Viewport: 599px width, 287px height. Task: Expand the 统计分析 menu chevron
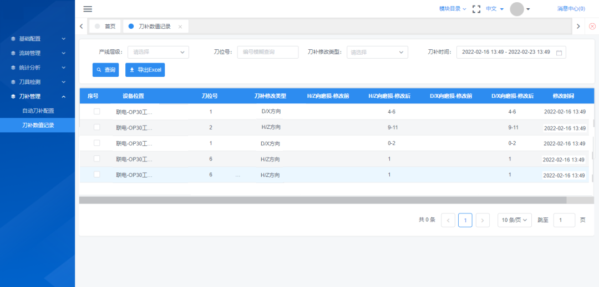64,68
